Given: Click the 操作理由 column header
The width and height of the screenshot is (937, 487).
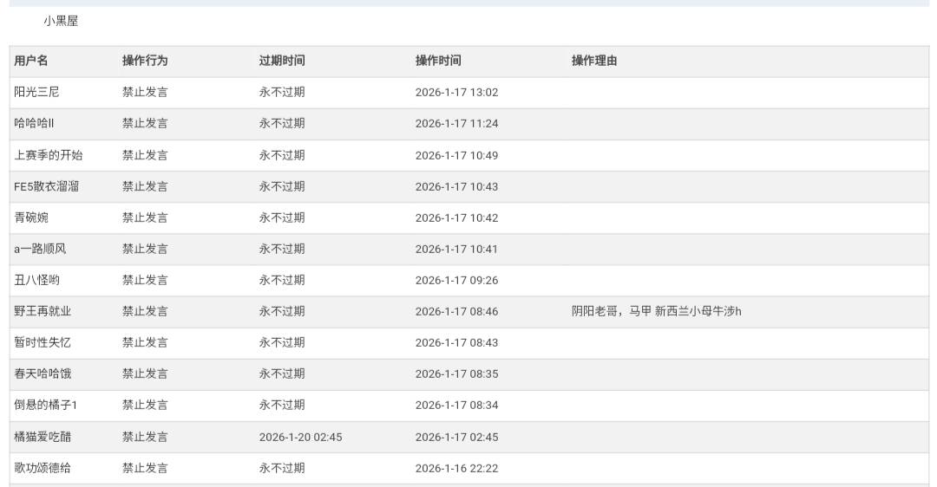Looking at the screenshot, I should [x=594, y=61].
